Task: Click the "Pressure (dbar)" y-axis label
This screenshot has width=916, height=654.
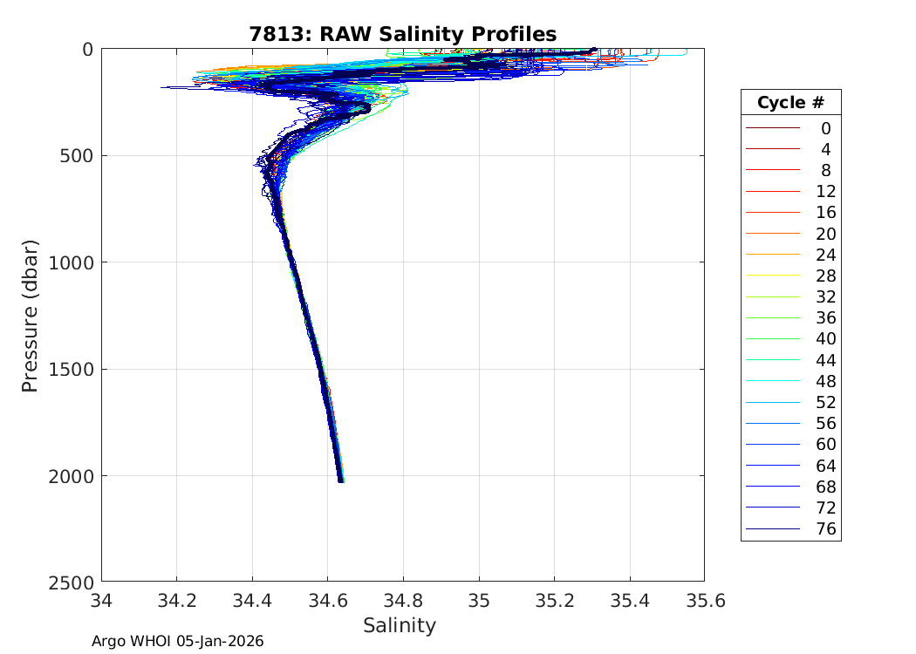Action: [31, 315]
